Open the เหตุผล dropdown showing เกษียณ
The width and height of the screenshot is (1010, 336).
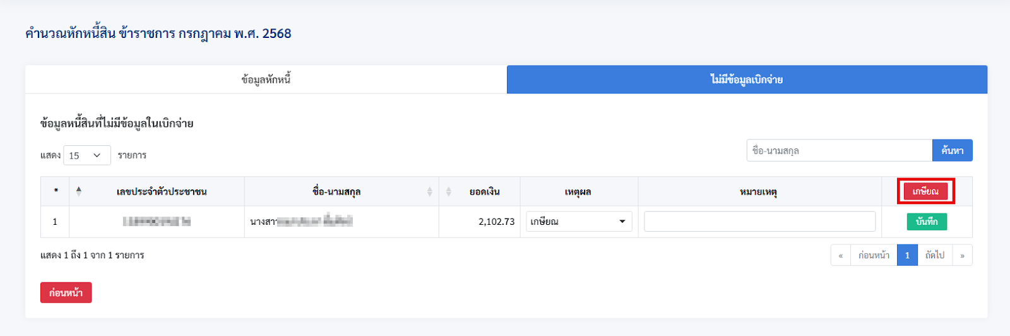579,222
